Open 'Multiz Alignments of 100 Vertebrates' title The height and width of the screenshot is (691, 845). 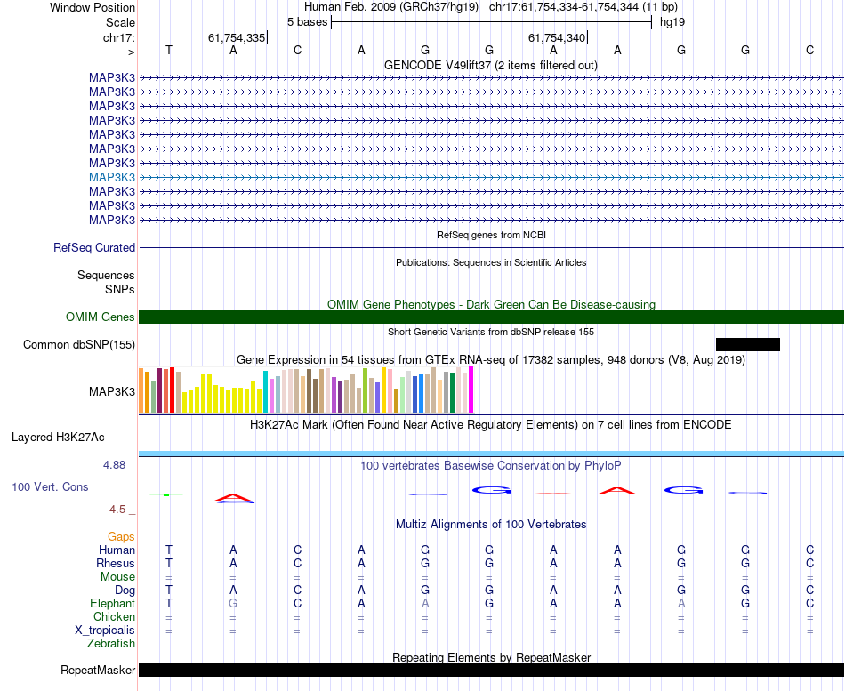coord(491,525)
